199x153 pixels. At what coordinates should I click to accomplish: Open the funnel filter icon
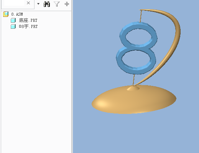pos(57,4)
